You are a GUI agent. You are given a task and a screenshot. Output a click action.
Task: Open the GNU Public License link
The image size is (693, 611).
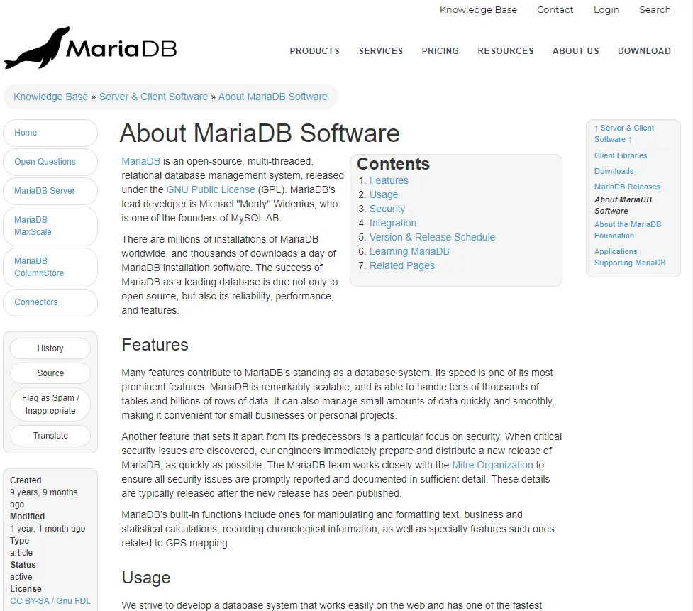(211, 189)
